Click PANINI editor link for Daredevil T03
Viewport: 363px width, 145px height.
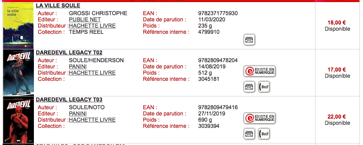[78, 114]
